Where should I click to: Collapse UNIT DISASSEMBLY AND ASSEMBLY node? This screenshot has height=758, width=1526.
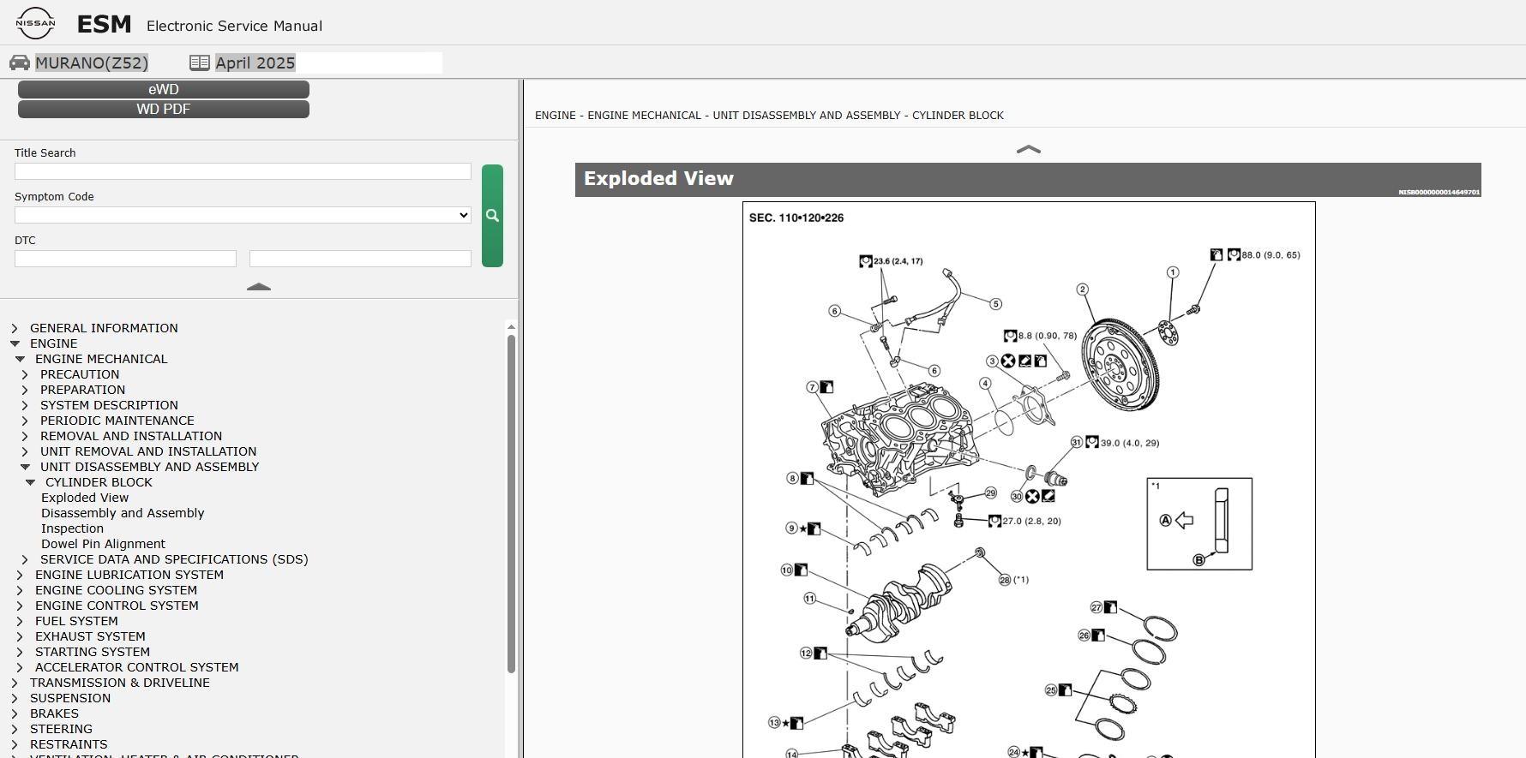pyautogui.click(x=25, y=467)
